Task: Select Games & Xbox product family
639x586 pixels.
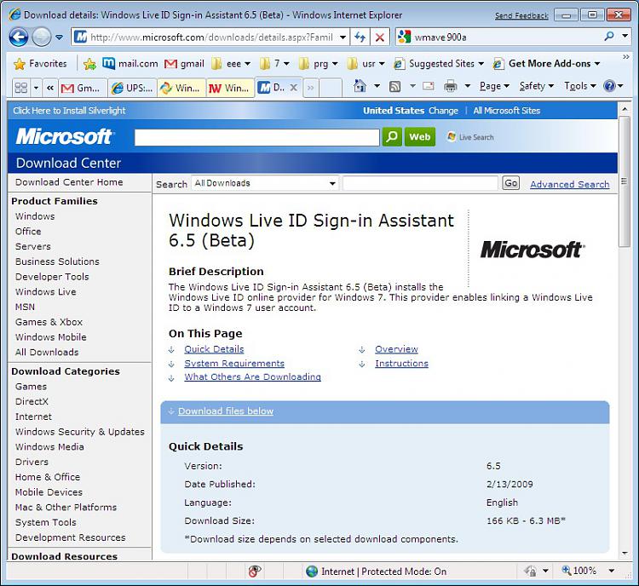Action: click(49, 322)
